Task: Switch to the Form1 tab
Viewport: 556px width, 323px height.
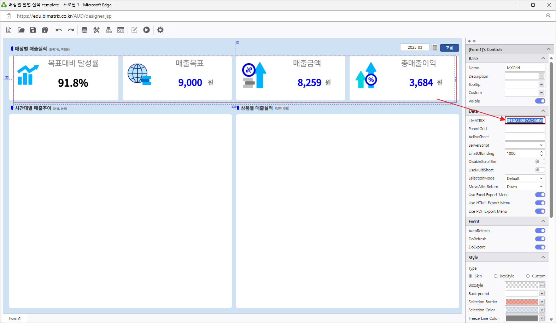Action: coord(15,318)
